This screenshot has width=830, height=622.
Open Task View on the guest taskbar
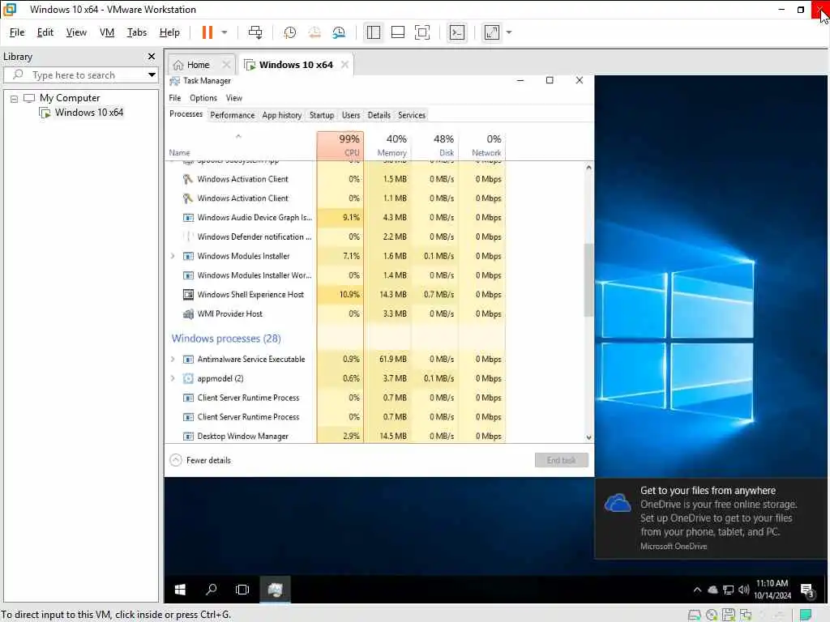pyautogui.click(x=242, y=590)
